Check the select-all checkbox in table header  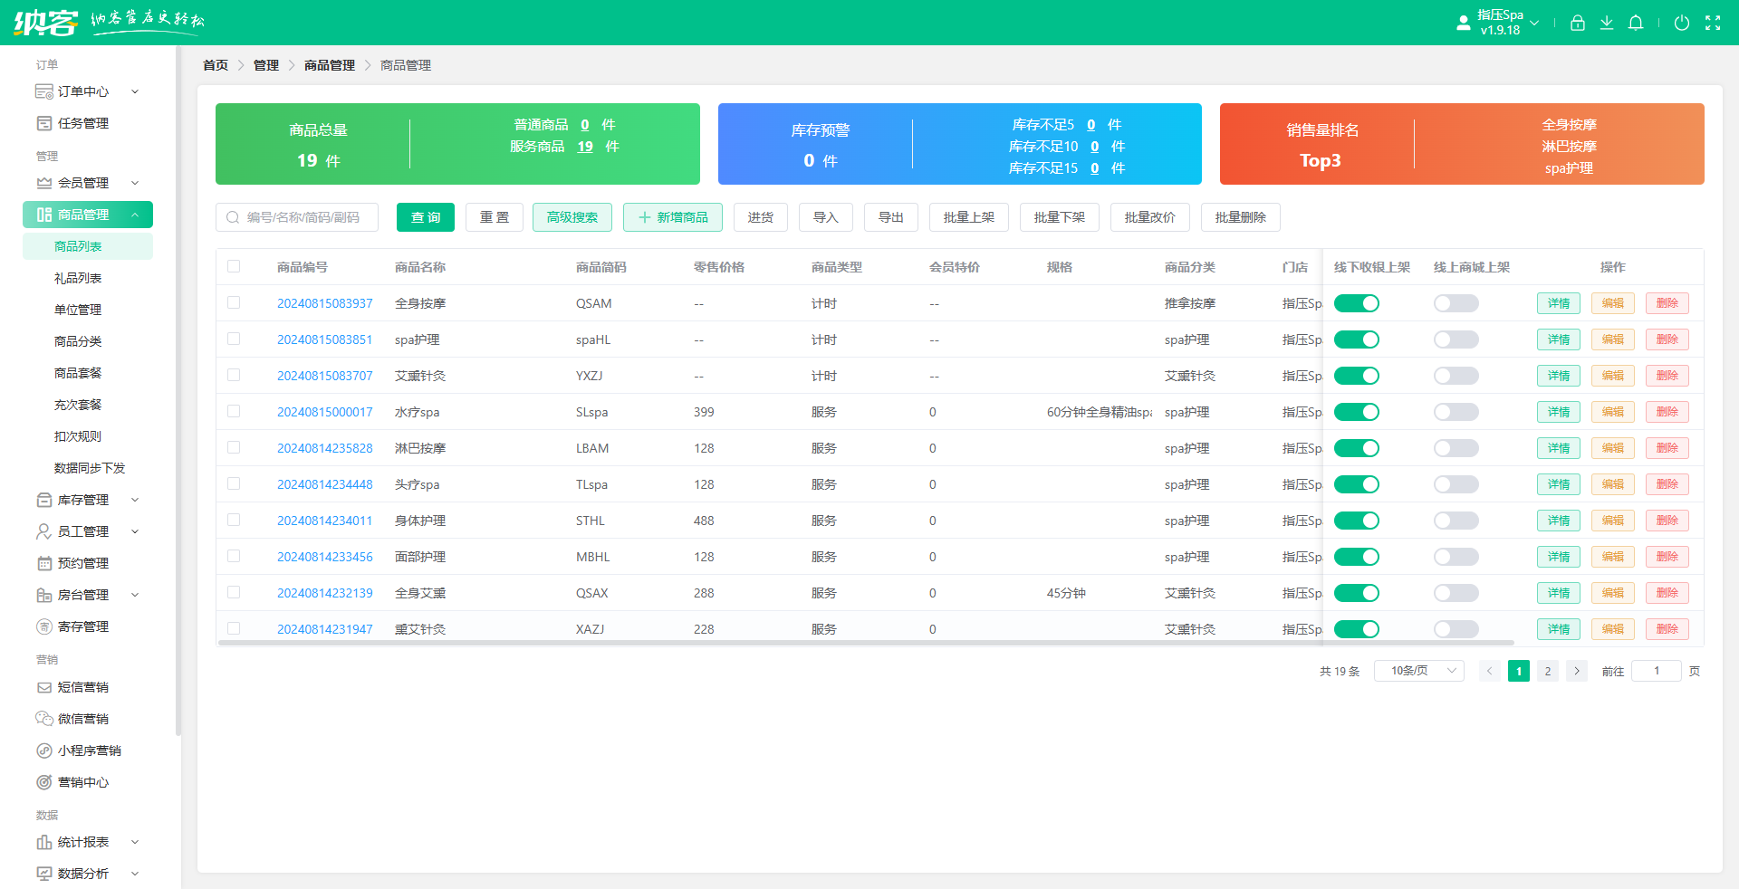[x=234, y=267]
